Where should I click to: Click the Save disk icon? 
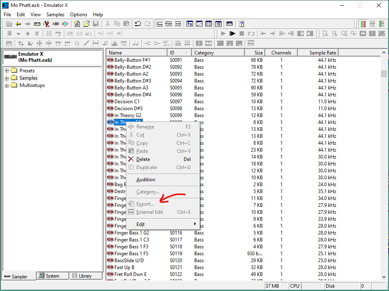point(96,24)
